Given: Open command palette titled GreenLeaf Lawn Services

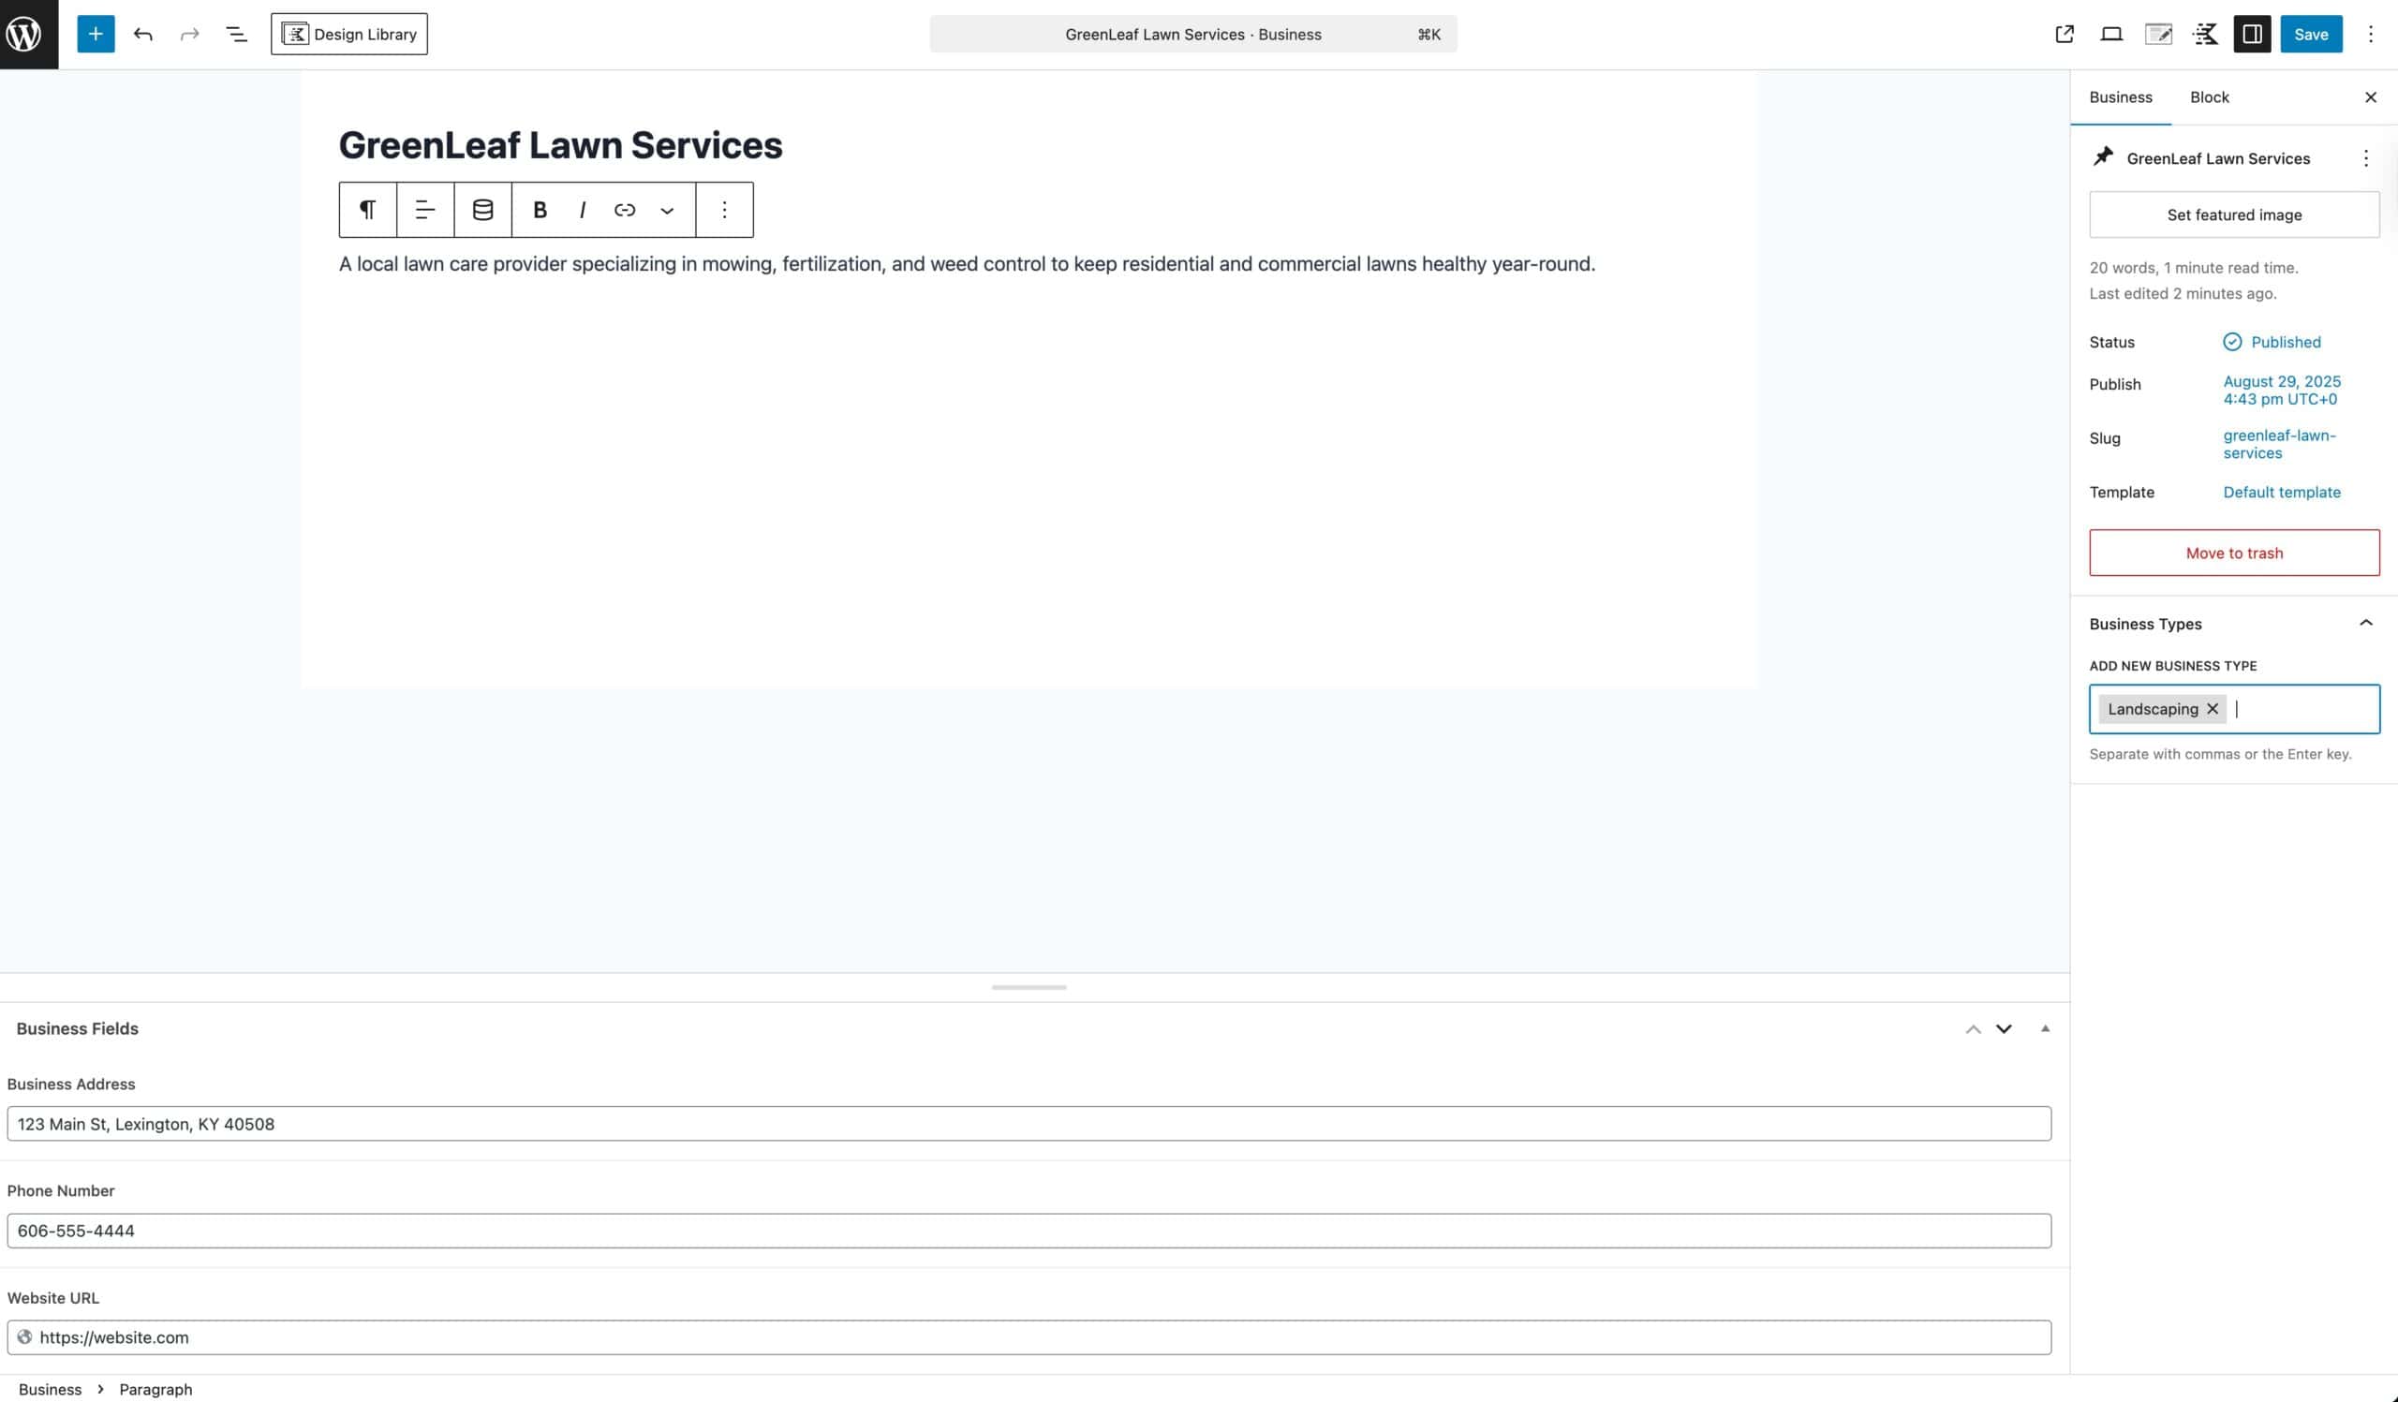Looking at the screenshot, I should coord(1192,35).
